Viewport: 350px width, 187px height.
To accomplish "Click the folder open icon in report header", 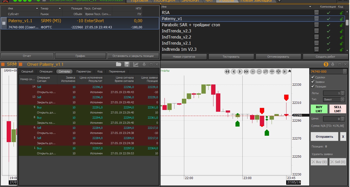I will pyautogui.click(x=118, y=64).
